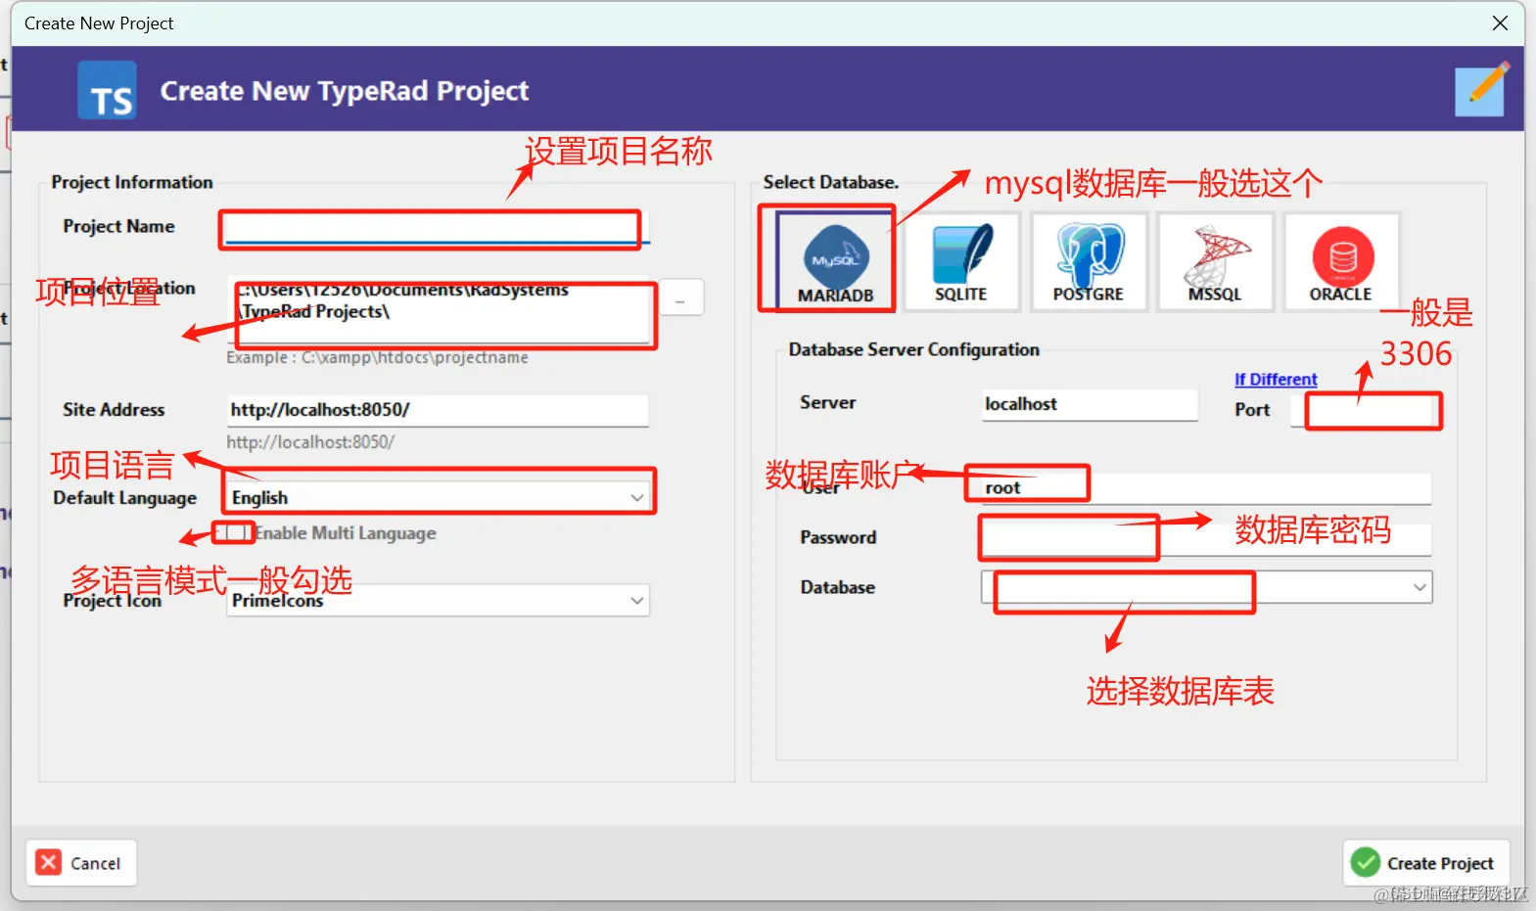Click the TS TypeRad logo icon
The image size is (1536, 911).
(108, 90)
